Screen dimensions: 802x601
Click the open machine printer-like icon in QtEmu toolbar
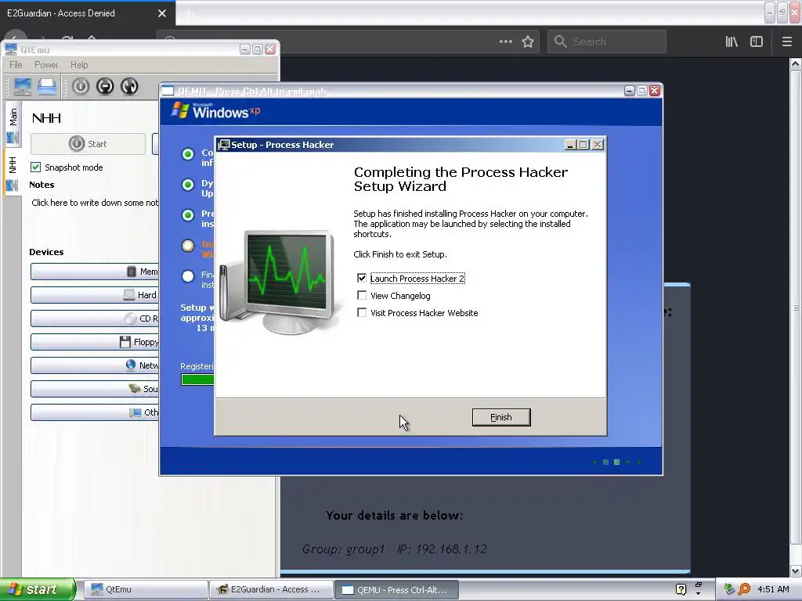[47, 86]
